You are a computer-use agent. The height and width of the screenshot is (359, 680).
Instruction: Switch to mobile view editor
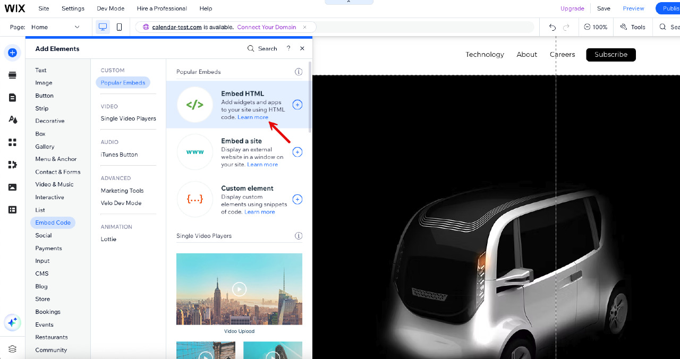[x=119, y=27]
